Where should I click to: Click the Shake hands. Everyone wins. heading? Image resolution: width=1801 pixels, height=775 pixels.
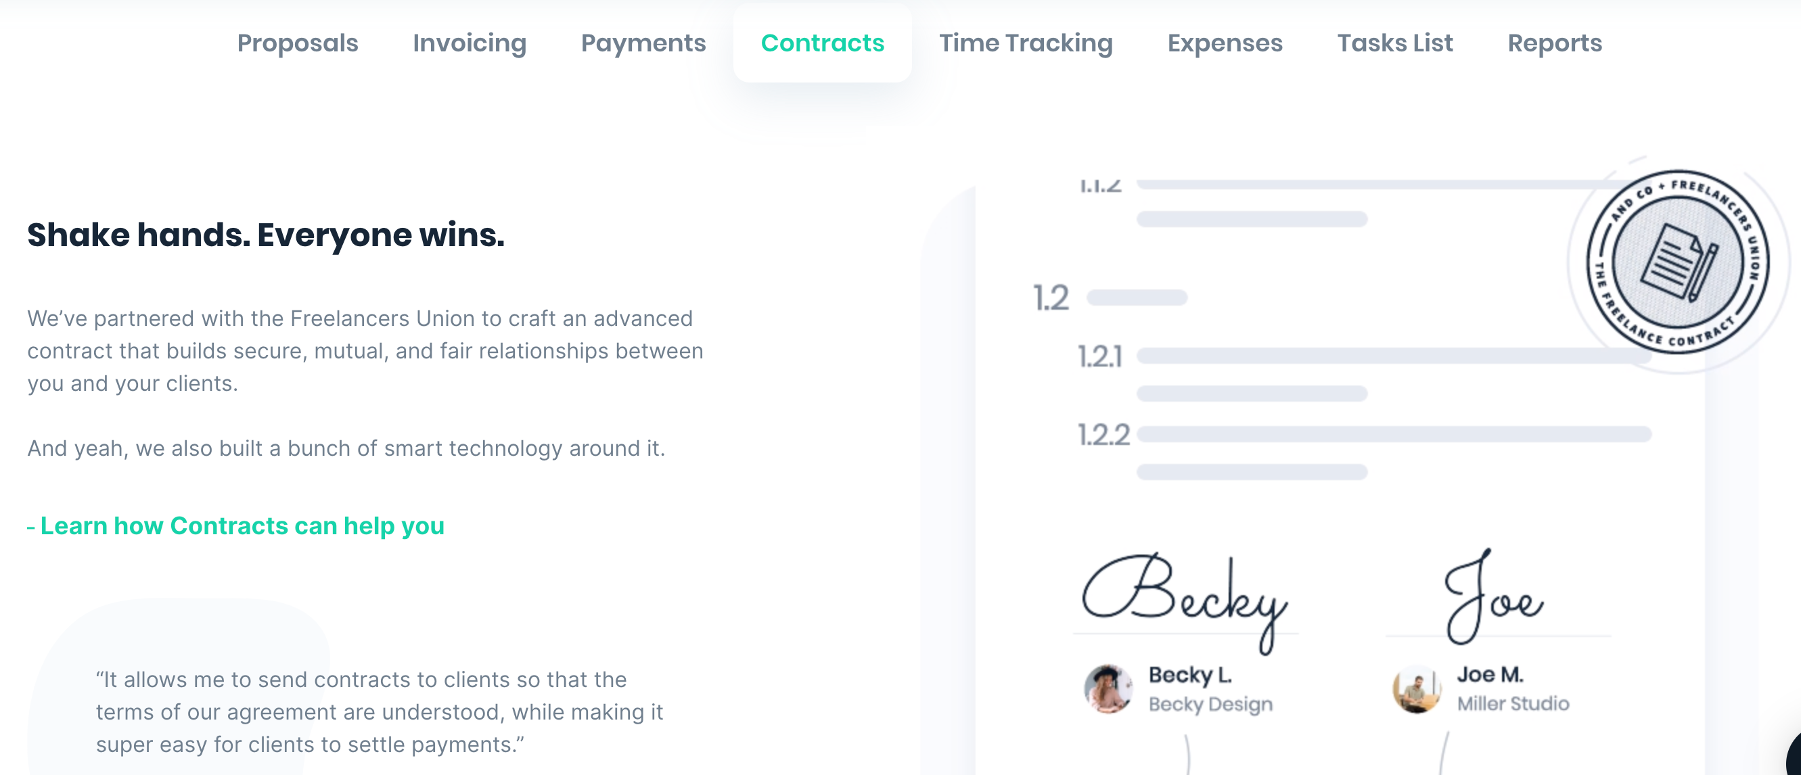[266, 235]
